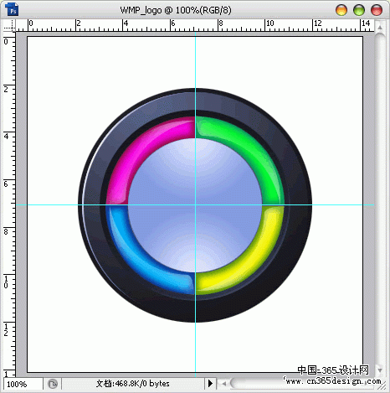This screenshot has height=393, width=390.
Task: Click the ruler origin corner box
Action: tap(9, 25)
